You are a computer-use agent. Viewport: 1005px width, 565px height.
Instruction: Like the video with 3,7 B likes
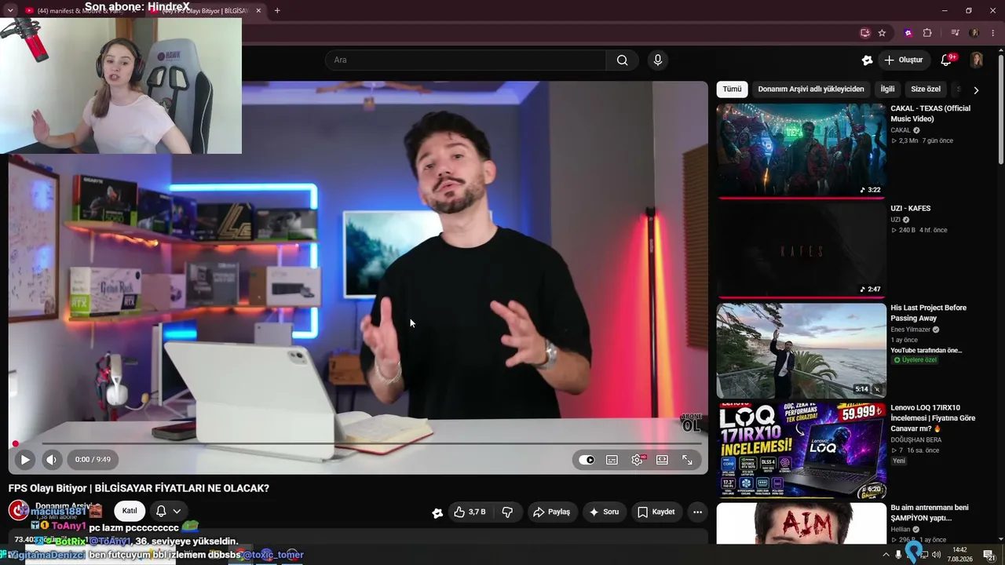click(470, 512)
